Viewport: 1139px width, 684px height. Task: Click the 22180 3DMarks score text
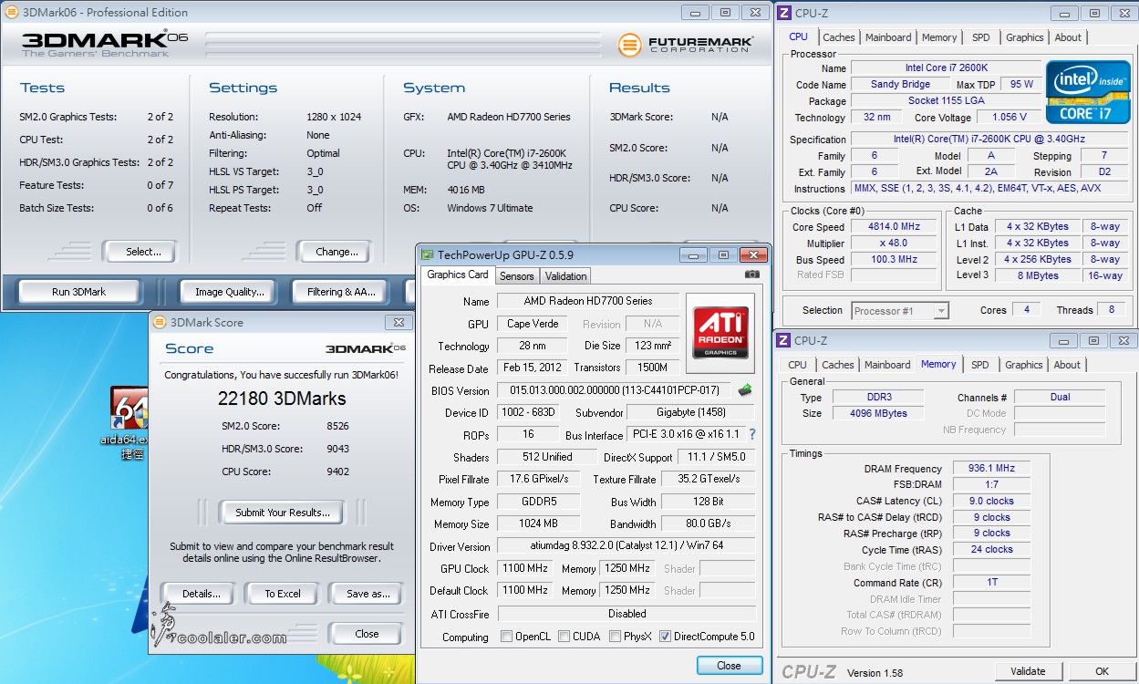(x=282, y=399)
